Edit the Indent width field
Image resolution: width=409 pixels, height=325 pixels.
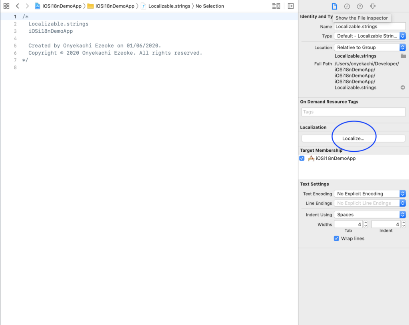point(386,224)
